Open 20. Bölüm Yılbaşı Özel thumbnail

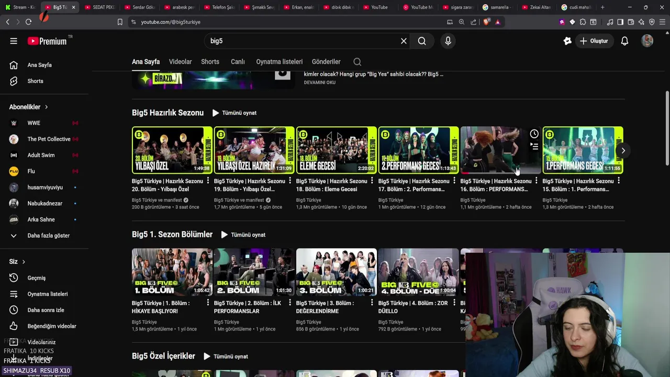[x=172, y=150]
